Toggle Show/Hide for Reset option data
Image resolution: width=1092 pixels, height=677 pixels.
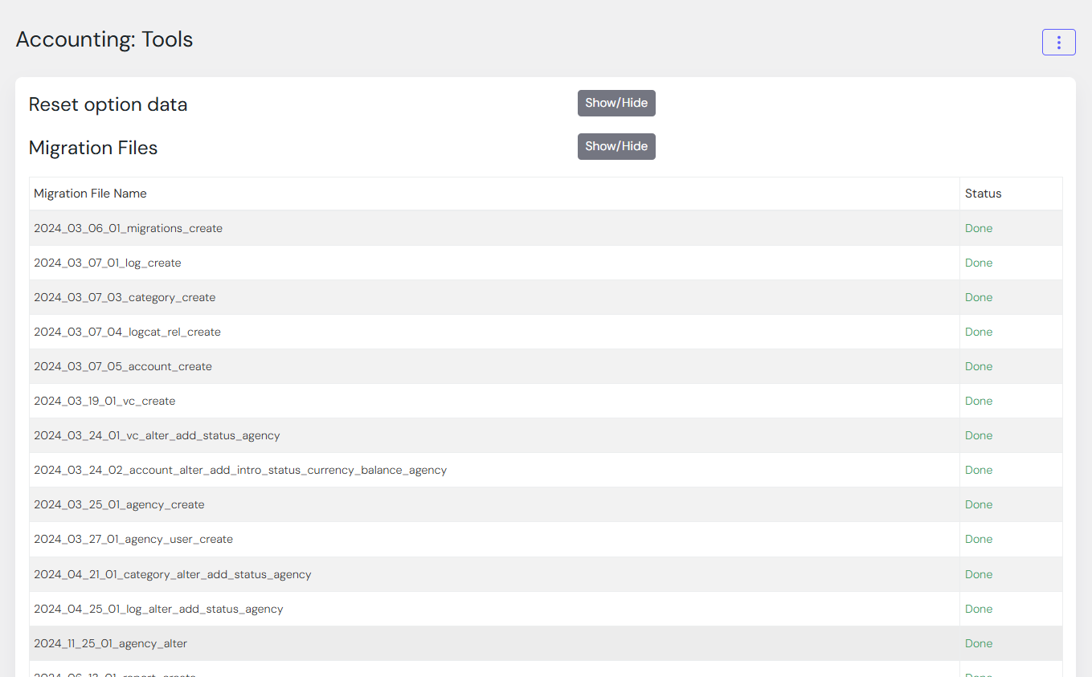pyautogui.click(x=616, y=103)
